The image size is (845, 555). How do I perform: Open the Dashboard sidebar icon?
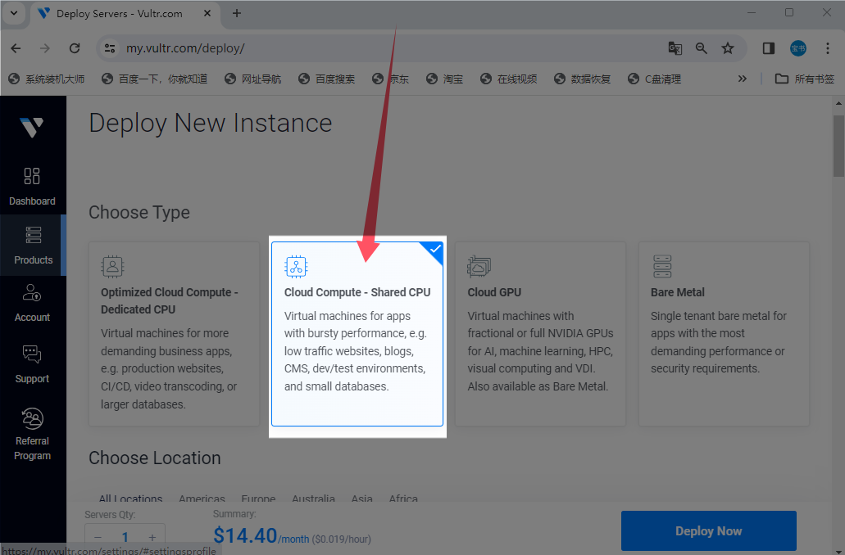[x=32, y=187]
